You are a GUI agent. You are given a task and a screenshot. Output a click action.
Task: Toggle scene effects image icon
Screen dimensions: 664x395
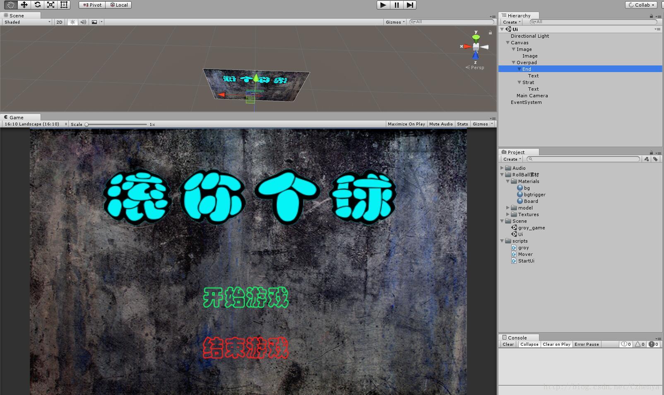94,22
